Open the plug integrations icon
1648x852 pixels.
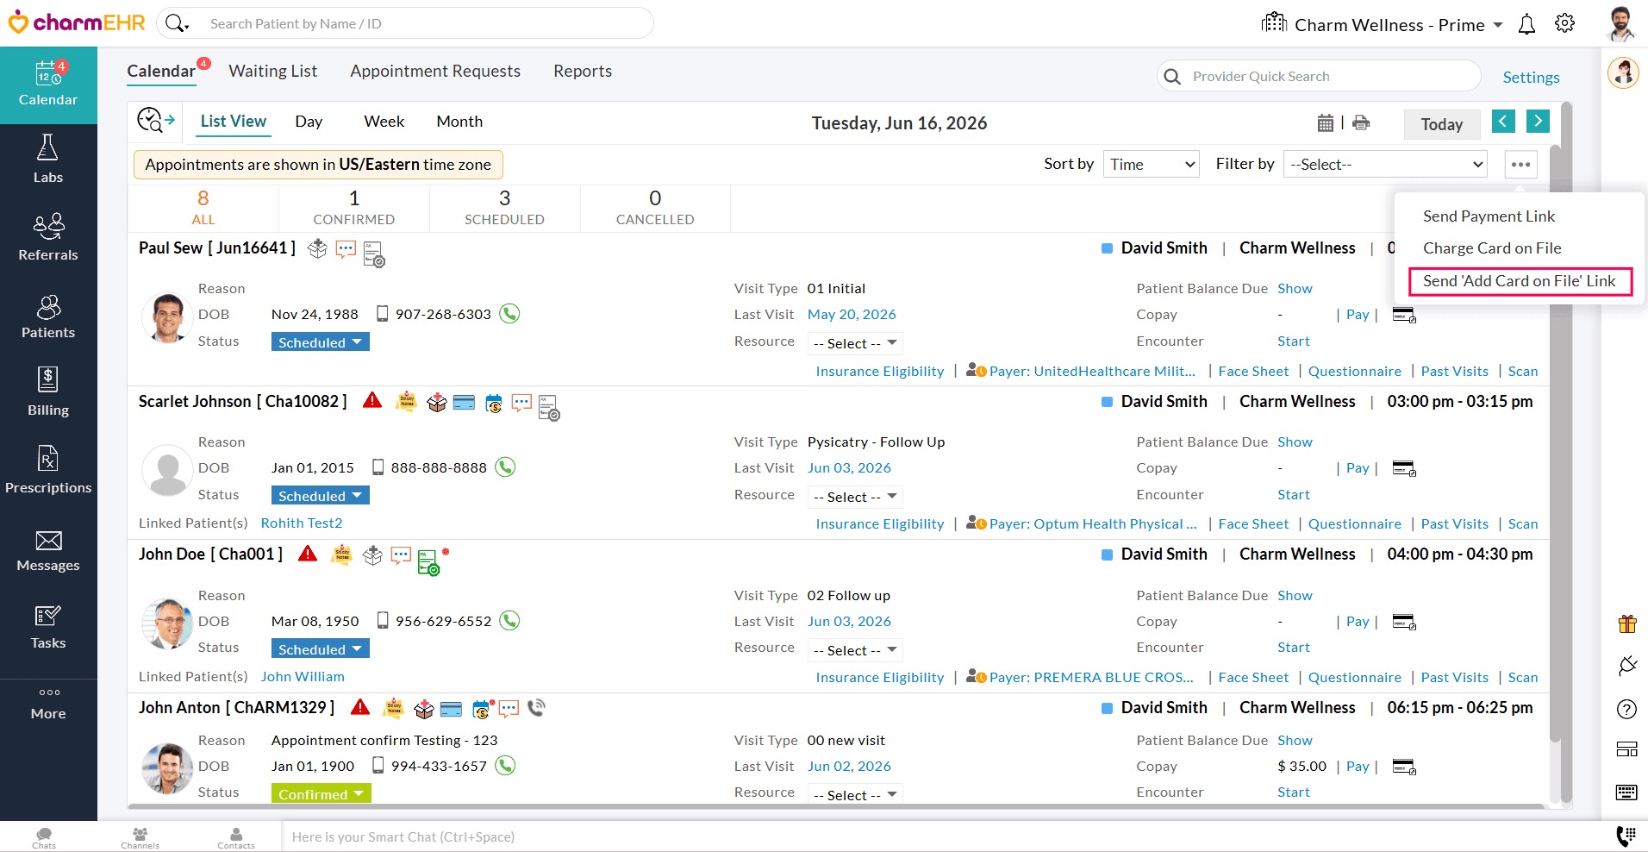tap(1626, 666)
